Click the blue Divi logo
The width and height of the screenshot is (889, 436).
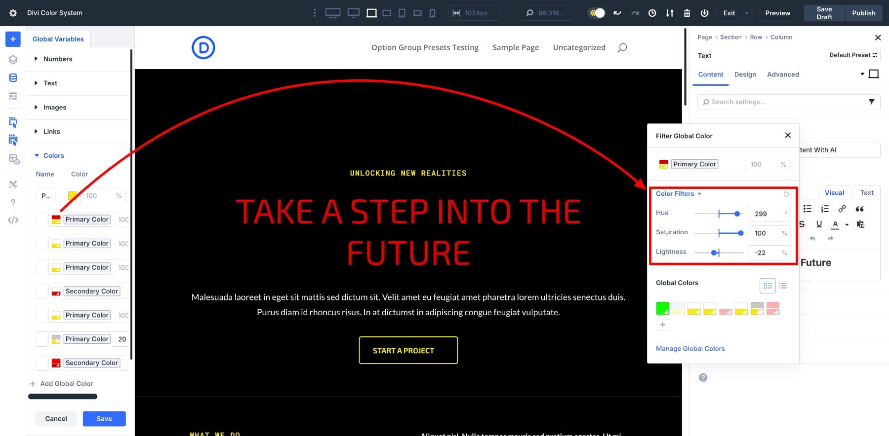[x=203, y=48]
